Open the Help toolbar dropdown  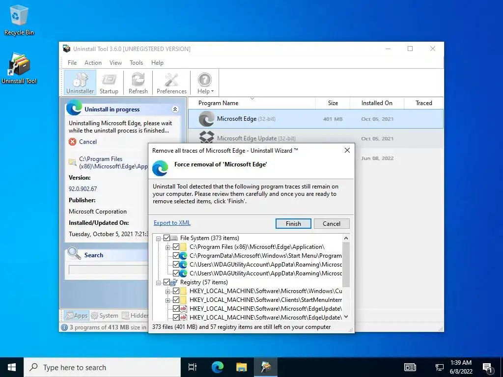click(x=205, y=82)
